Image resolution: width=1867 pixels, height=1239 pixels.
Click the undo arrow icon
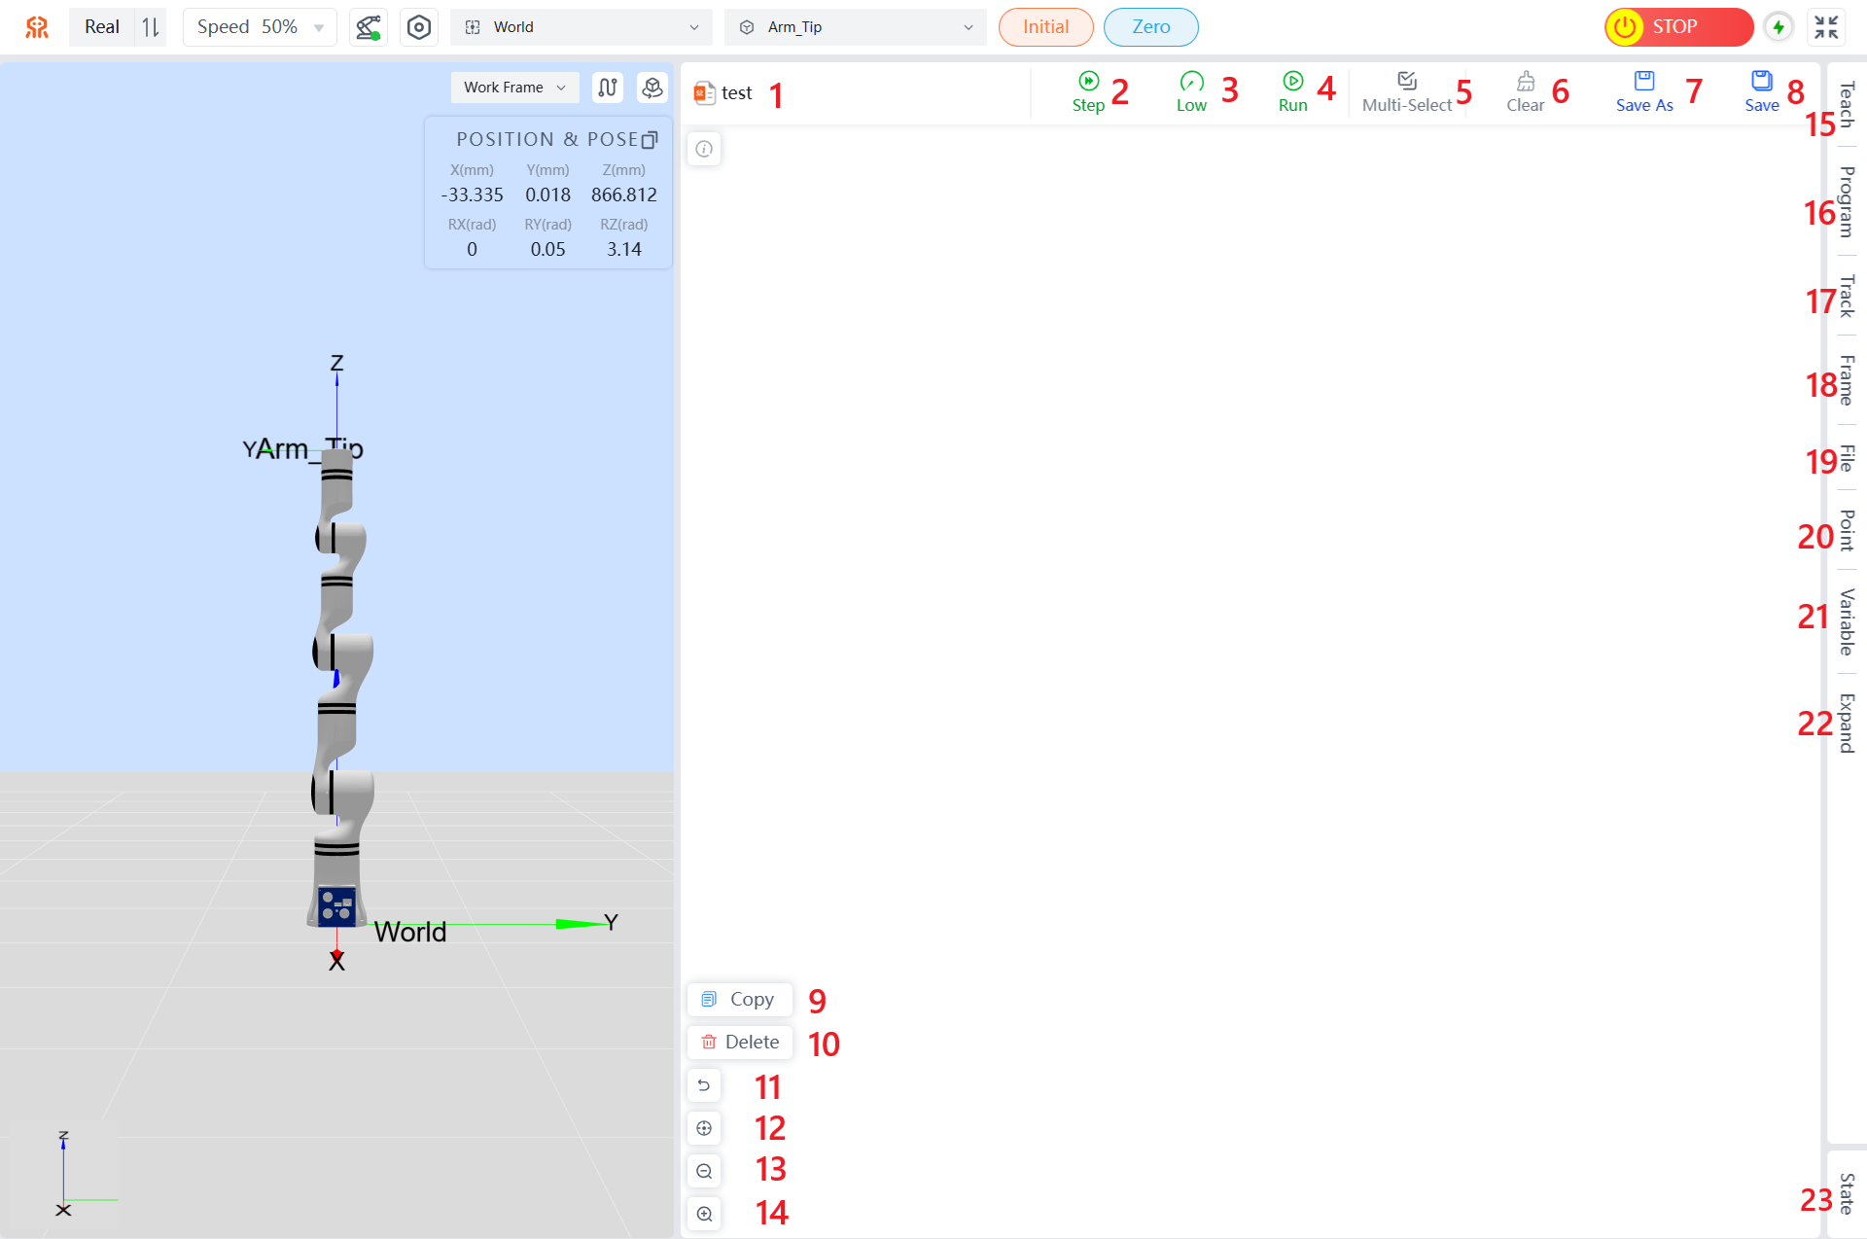[704, 1085]
